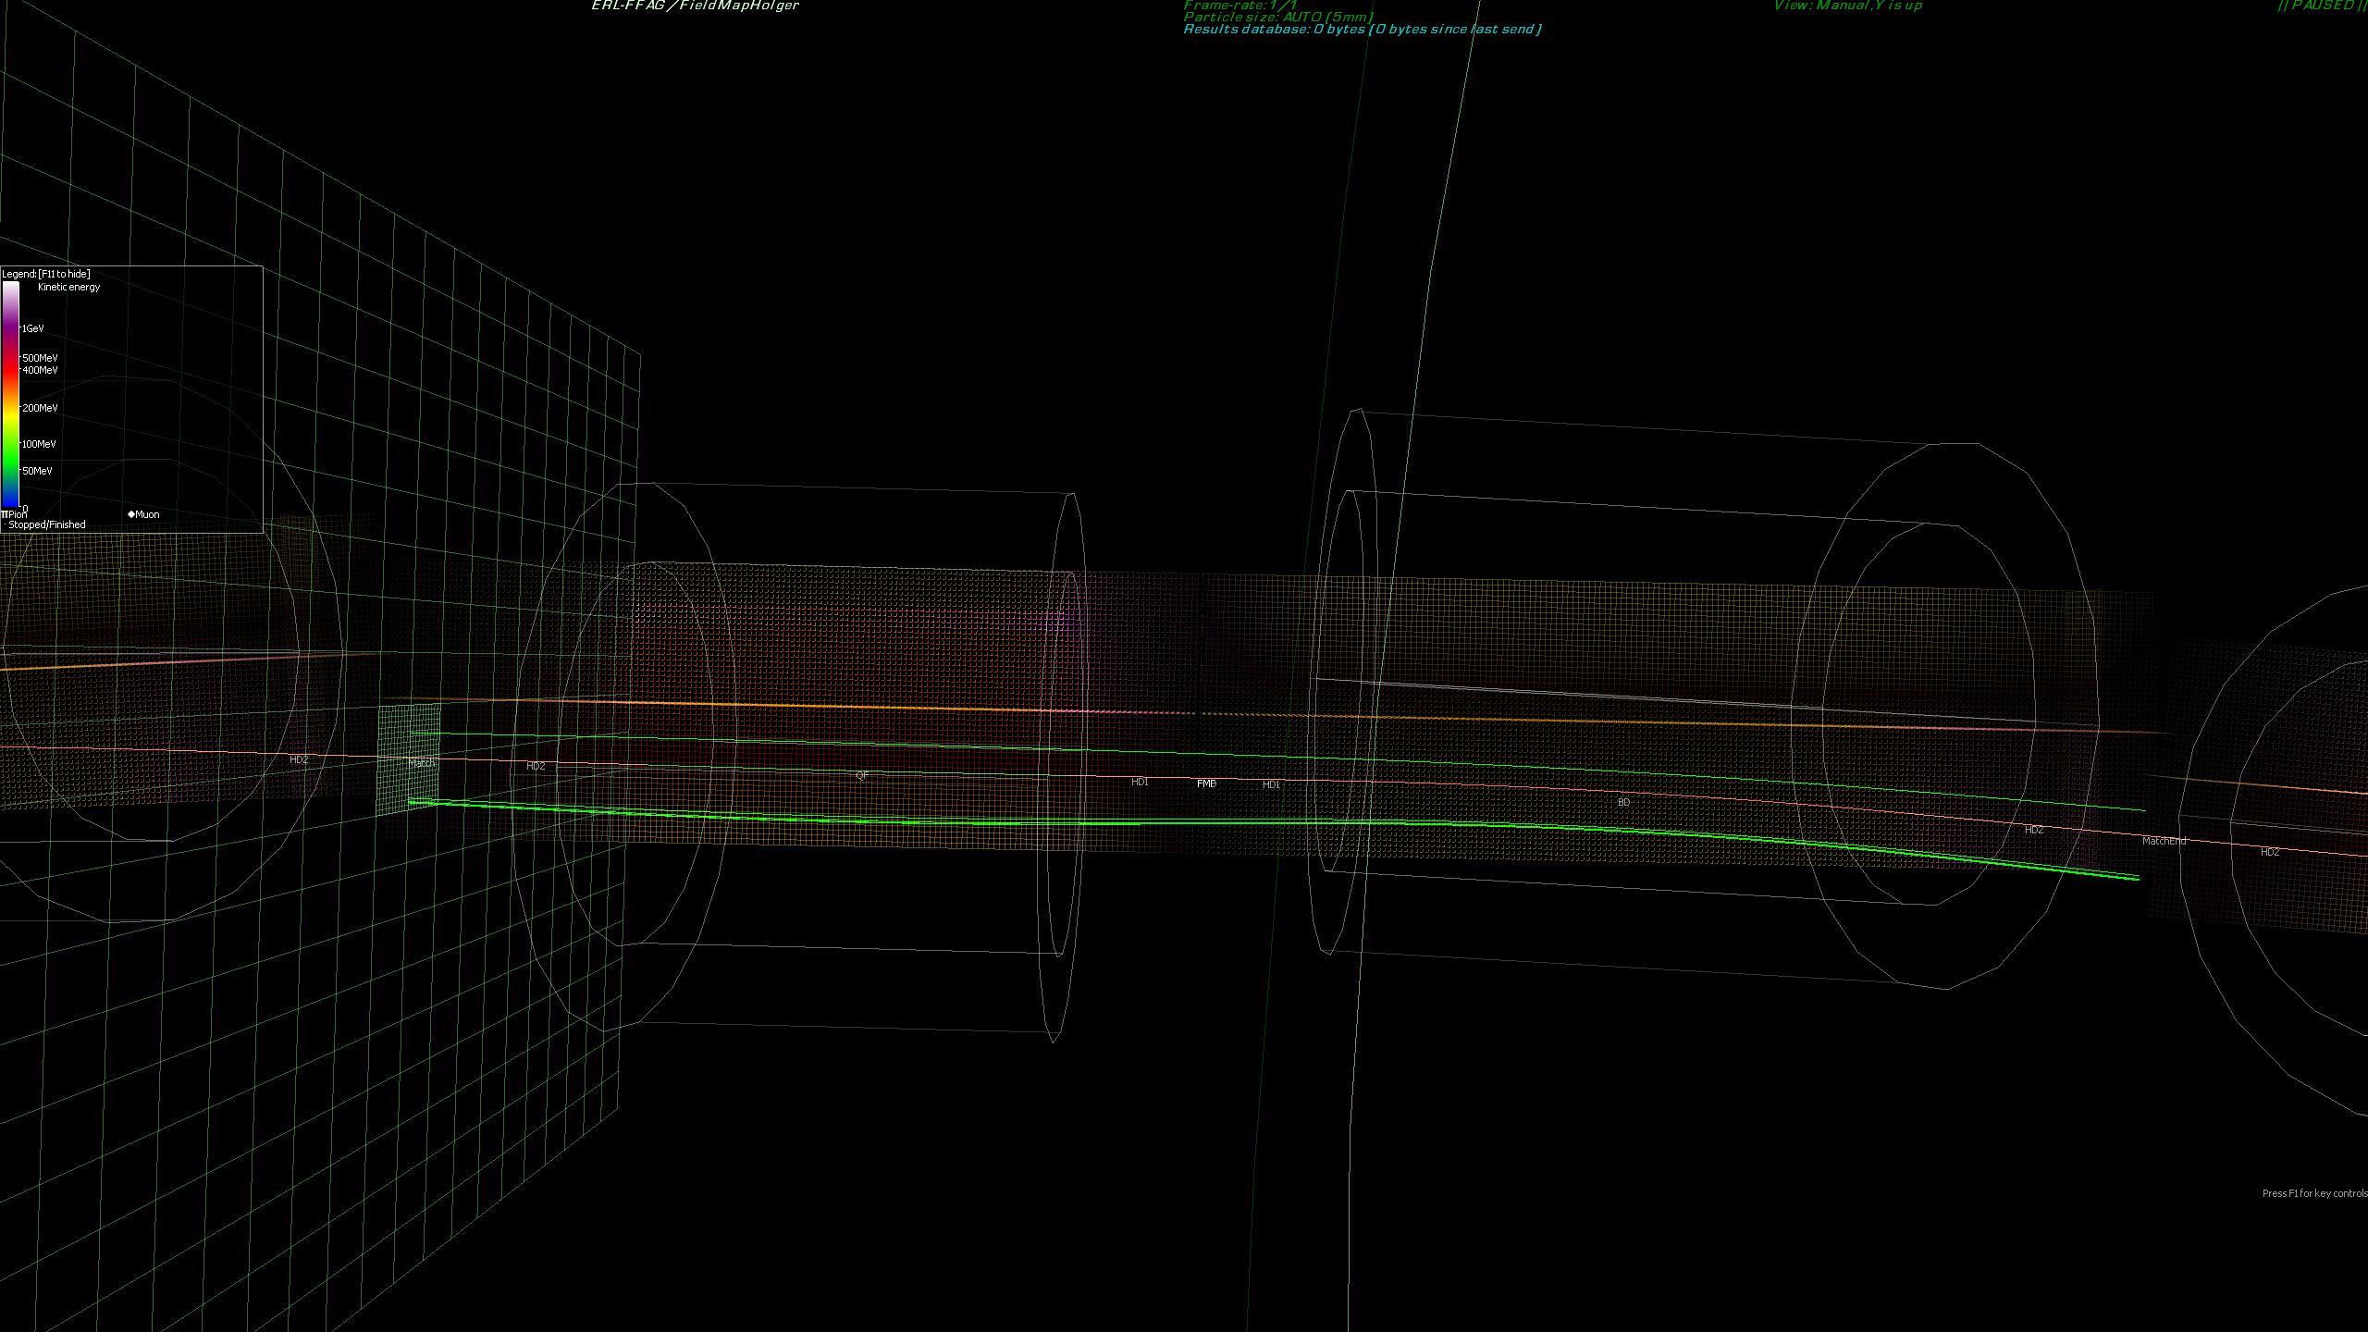Click the ERL-FFAG/FieldMapHolger title
Screen dimensions: 2368x1332
(x=695, y=6)
